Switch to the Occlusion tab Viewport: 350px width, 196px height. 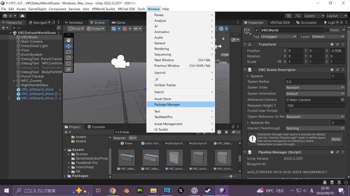click(x=306, y=22)
